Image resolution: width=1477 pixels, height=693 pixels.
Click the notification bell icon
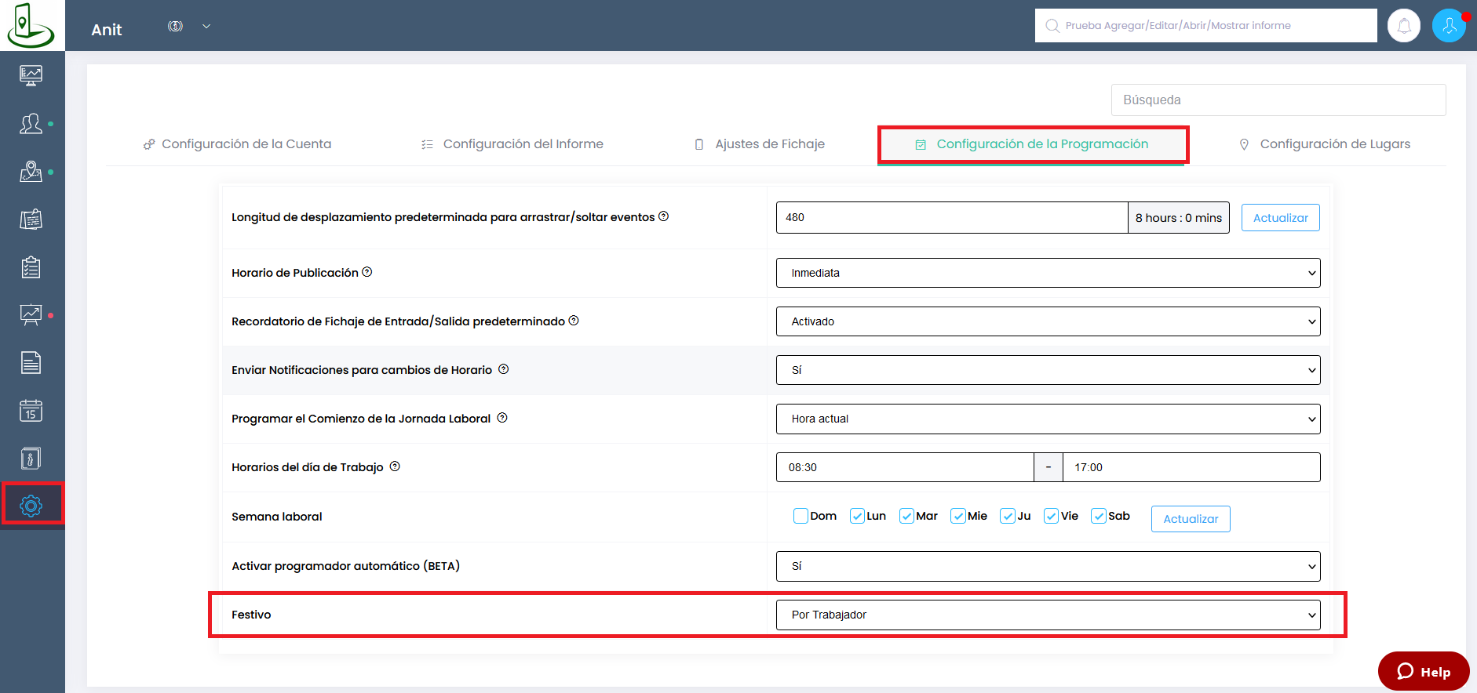click(x=1404, y=26)
